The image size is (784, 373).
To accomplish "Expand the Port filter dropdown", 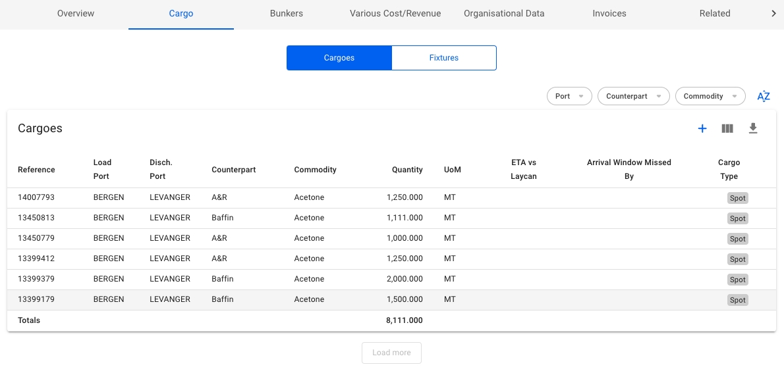I will (569, 96).
